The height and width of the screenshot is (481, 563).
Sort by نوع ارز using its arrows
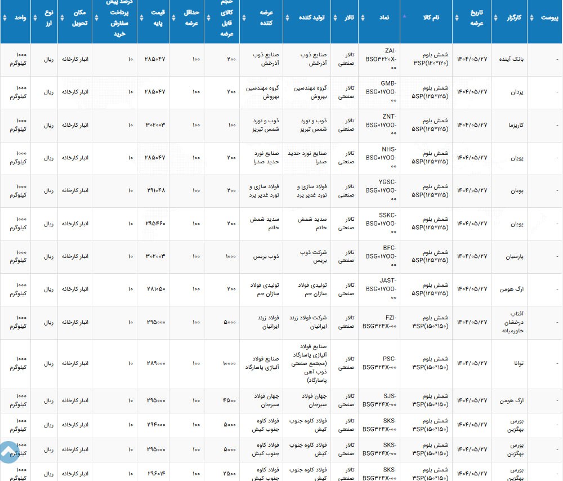pos(35,17)
